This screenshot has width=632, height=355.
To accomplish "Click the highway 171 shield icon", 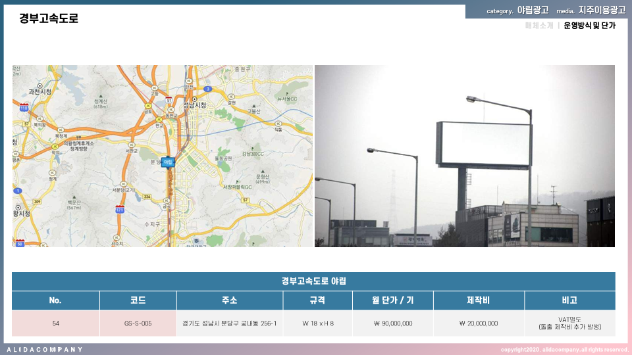I will click(120, 209).
